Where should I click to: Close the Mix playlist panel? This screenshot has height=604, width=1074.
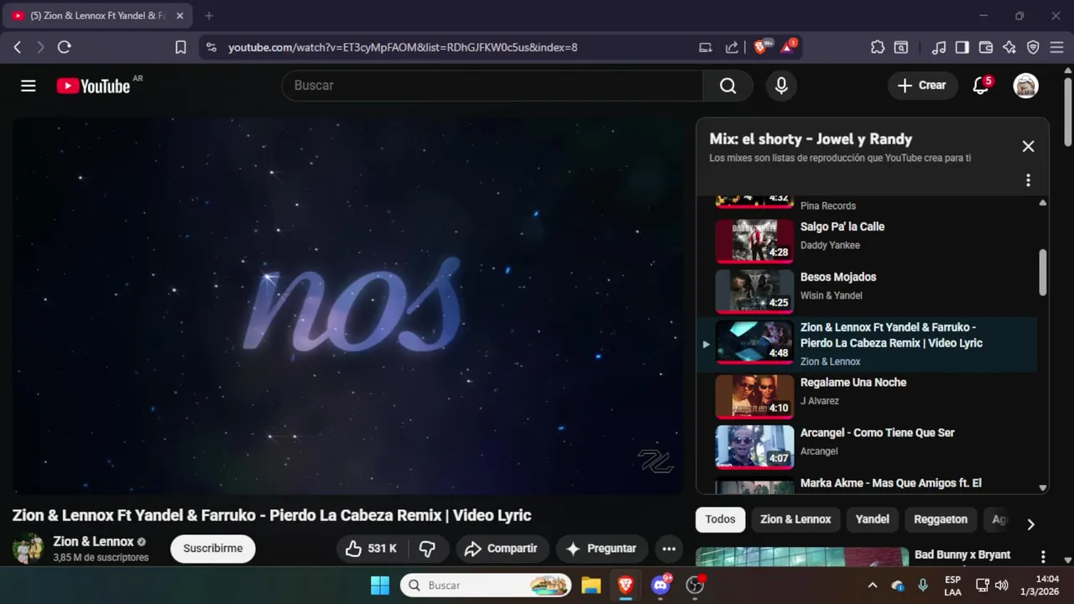click(x=1028, y=146)
